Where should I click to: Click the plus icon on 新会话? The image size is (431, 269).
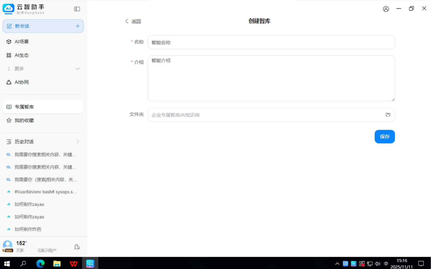click(x=78, y=26)
